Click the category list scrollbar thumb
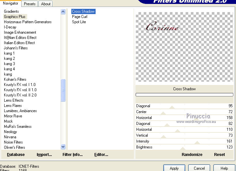The width and height of the screenshot is (236, 171). (63, 90)
